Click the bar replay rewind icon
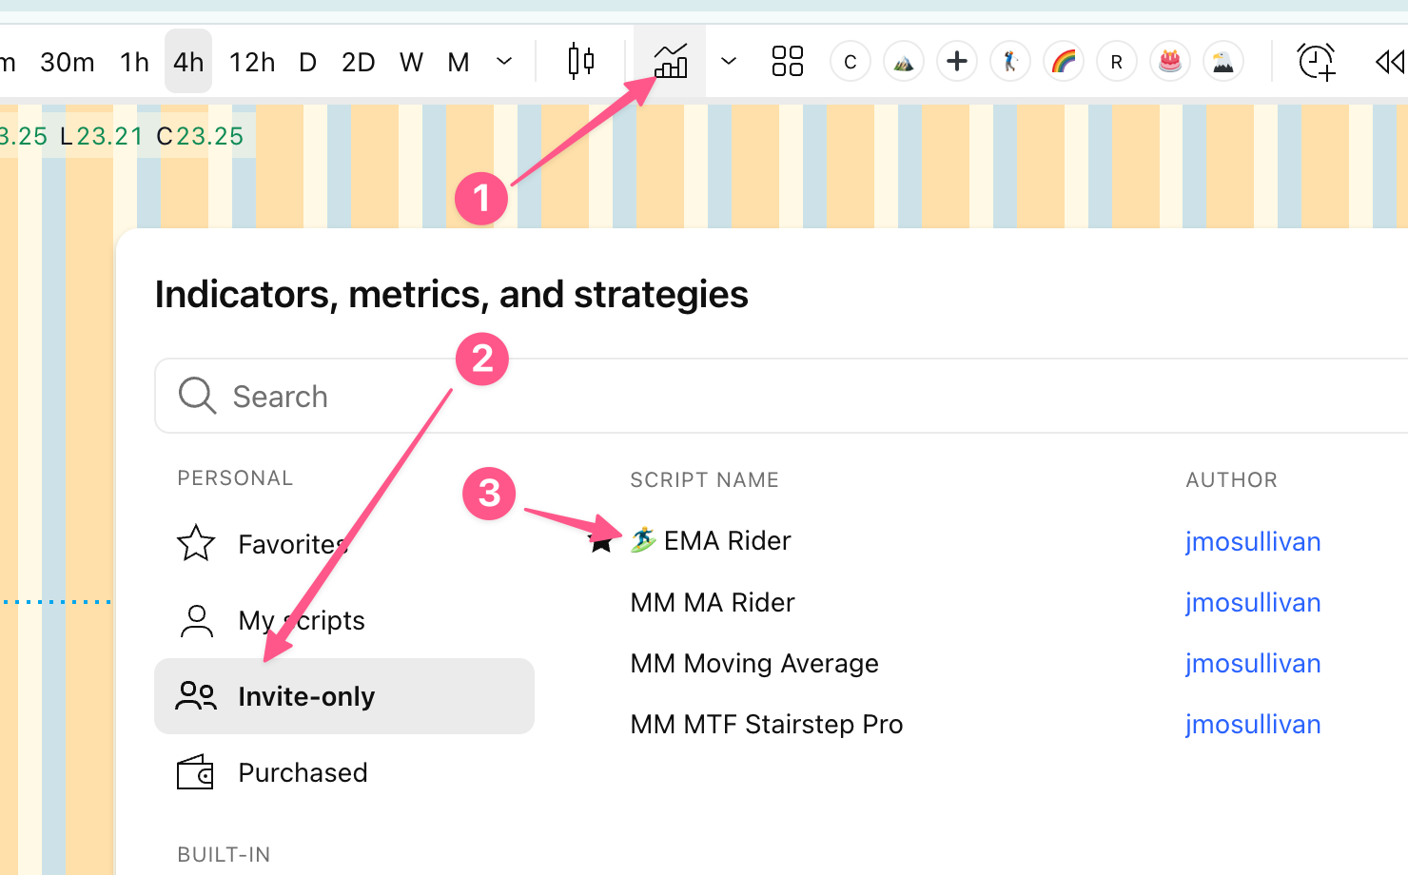Image resolution: width=1408 pixels, height=875 pixels. [x=1389, y=62]
